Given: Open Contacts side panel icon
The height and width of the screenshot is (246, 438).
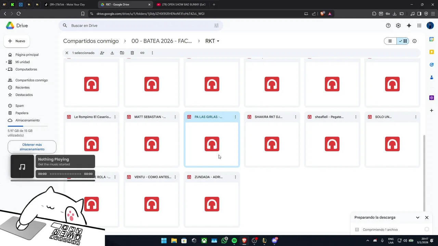Looking at the screenshot, I should [431, 78].
